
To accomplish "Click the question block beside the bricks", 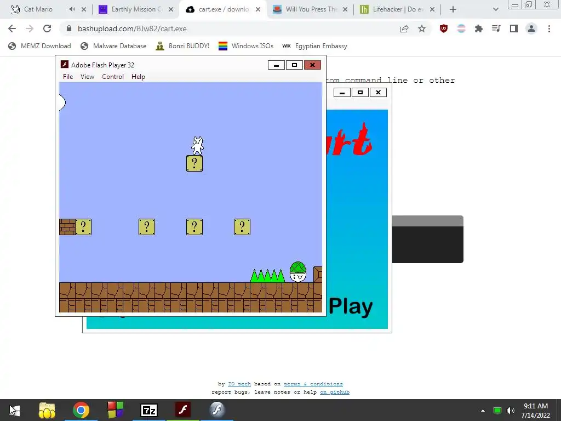I will [83, 227].
